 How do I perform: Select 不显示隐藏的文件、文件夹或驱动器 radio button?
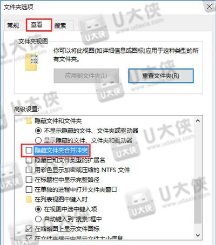pyautogui.click(x=38, y=131)
